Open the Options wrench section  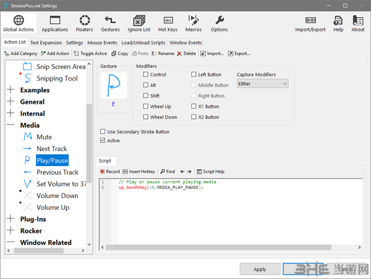coord(220,23)
